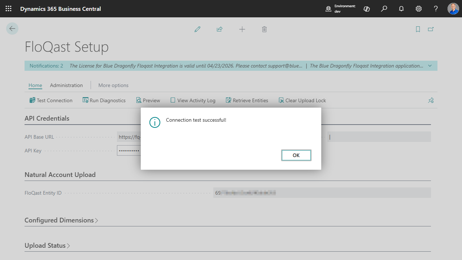Confirm the dialog with OK
Screen dimensions: 462x260
(x=296, y=155)
